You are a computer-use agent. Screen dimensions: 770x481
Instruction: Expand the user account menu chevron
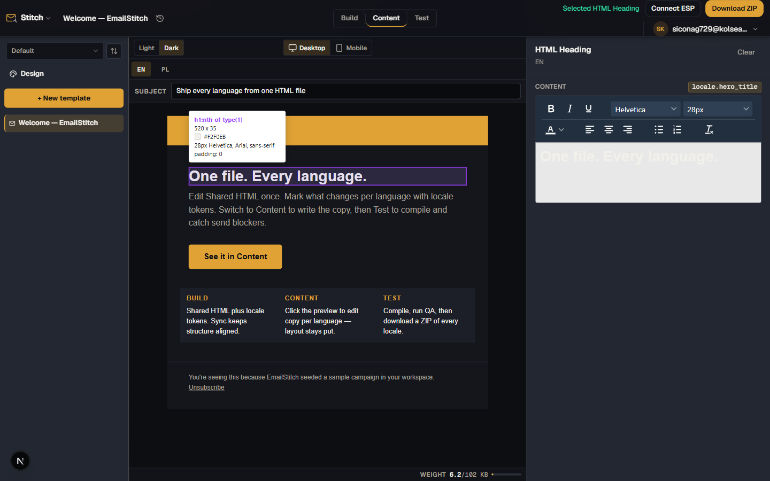[756, 29]
